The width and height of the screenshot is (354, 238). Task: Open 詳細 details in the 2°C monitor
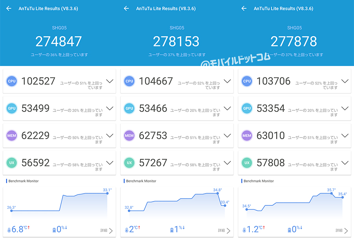224,231
